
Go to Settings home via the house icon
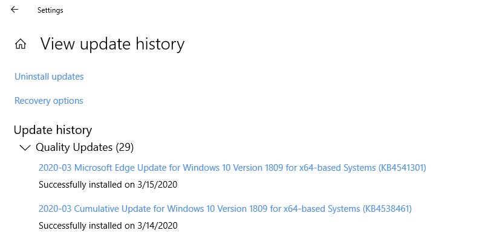(21, 44)
